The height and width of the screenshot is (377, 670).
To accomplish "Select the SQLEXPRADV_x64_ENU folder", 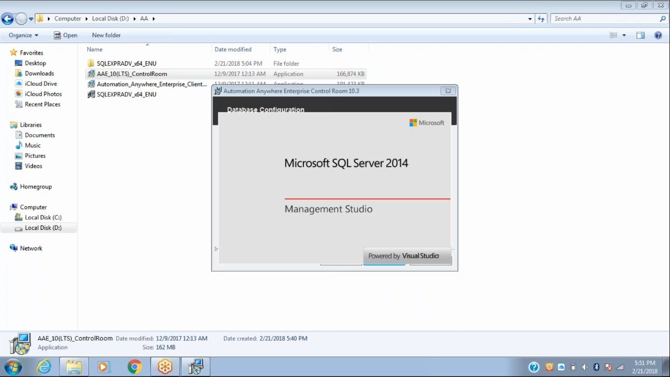I will [x=127, y=63].
